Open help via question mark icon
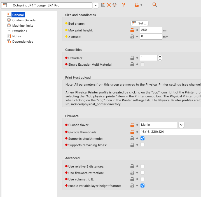201x197 pixels. tap(123, 5)
